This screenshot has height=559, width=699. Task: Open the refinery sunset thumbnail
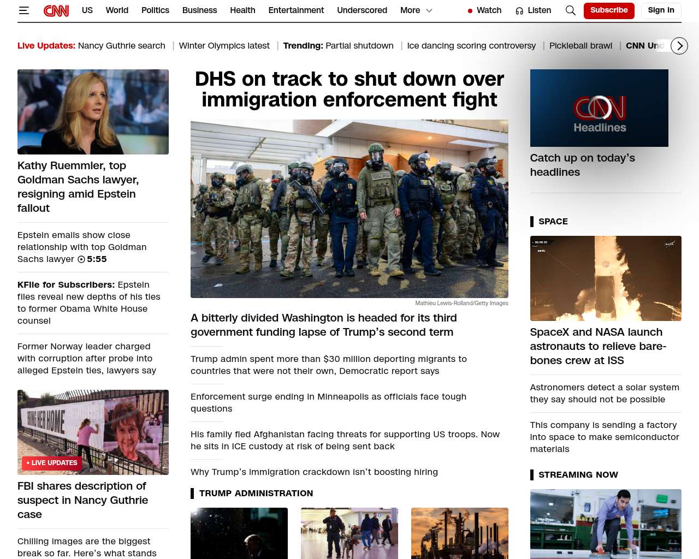[x=460, y=533]
